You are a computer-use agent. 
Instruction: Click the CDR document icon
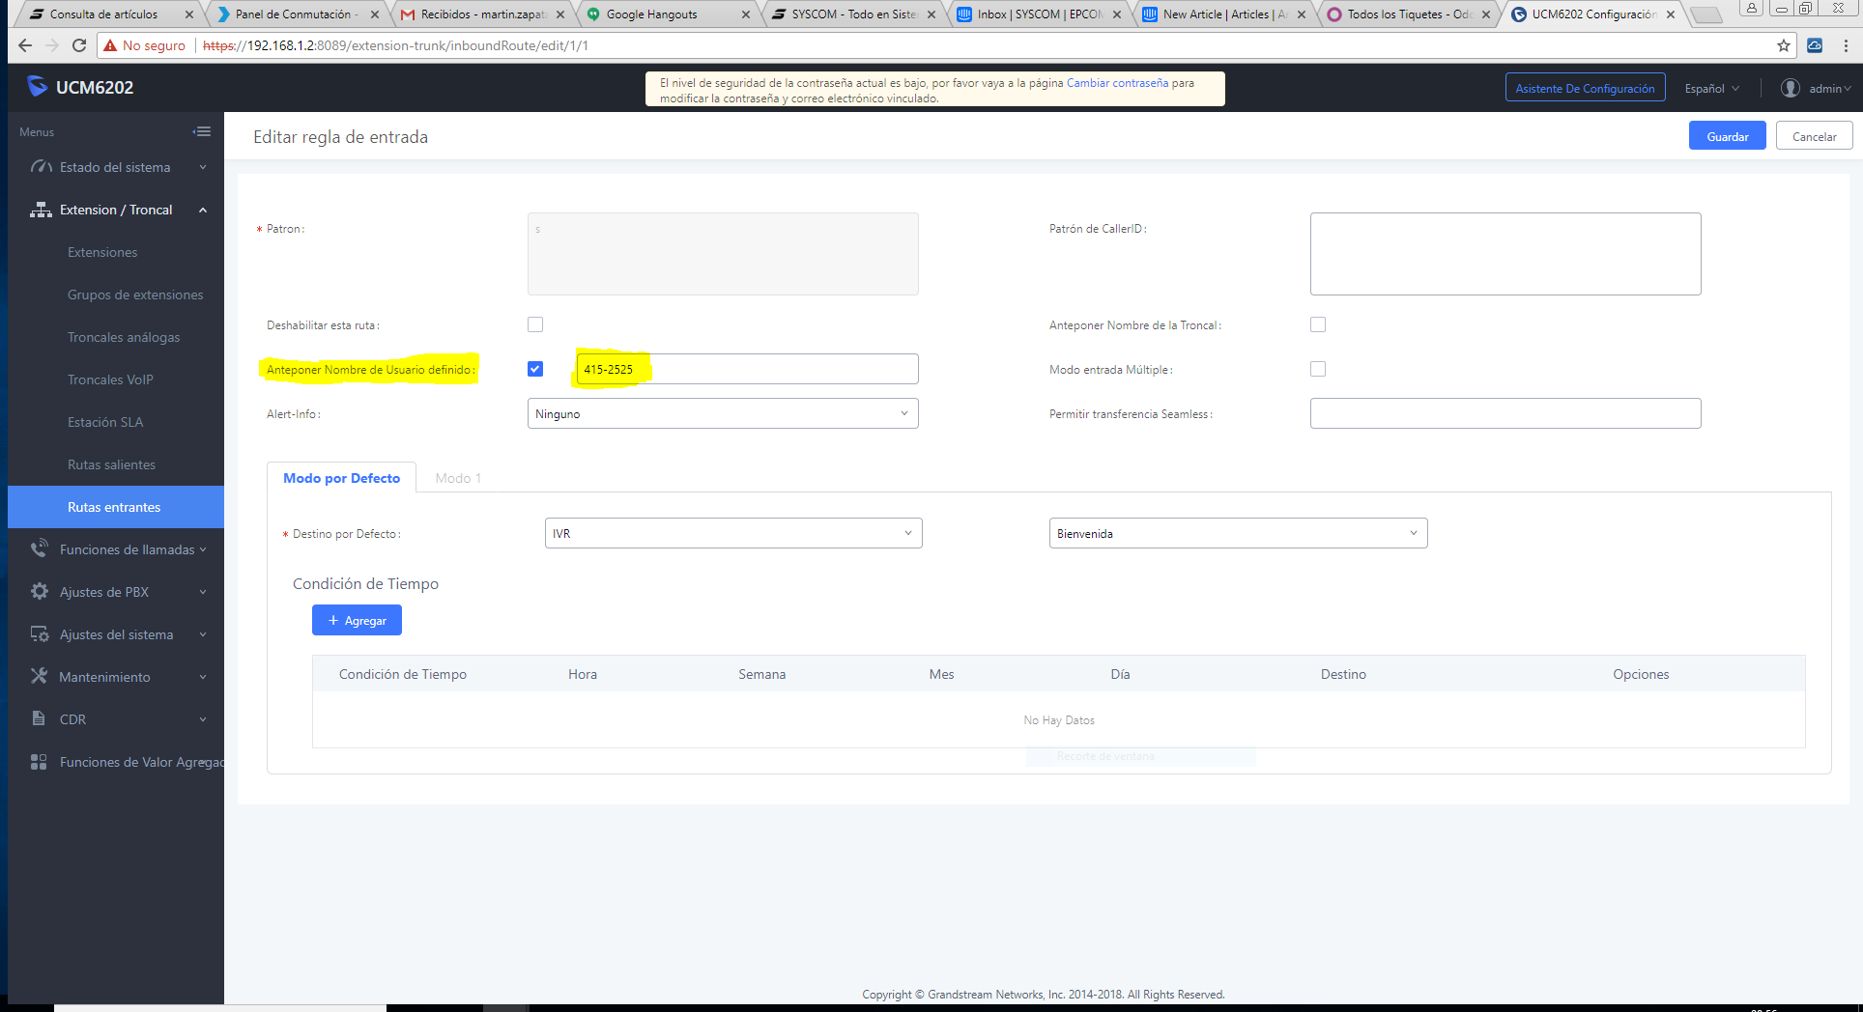tap(39, 718)
